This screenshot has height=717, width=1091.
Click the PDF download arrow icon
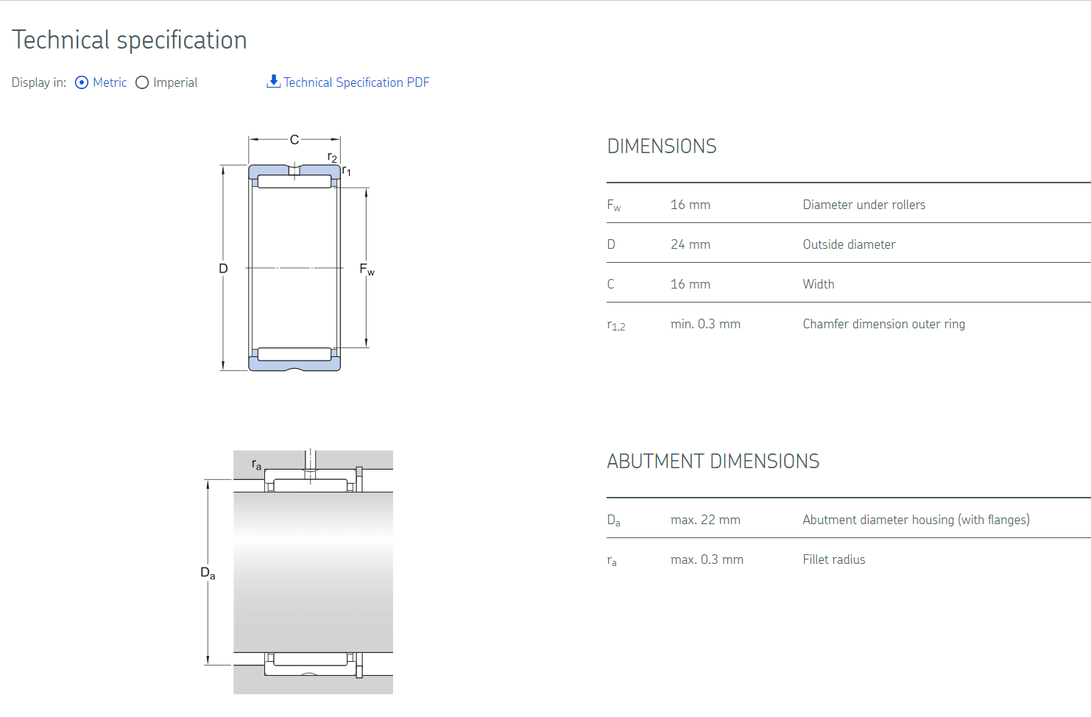273,81
